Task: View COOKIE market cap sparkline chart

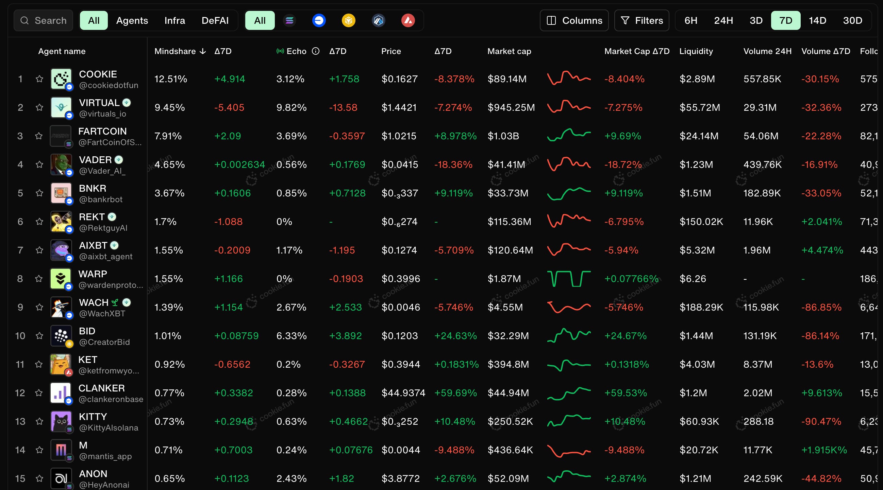Action: [569, 78]
